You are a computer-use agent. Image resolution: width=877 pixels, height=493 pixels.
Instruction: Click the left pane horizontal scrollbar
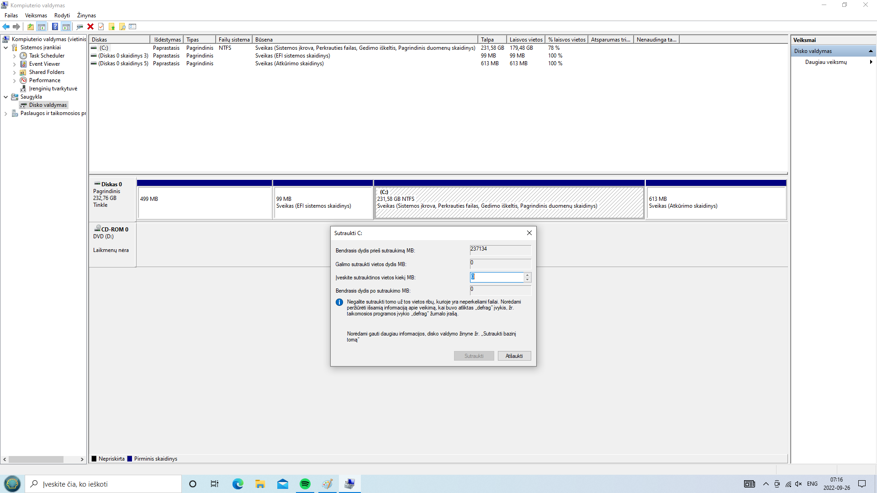tap(36, 459)
